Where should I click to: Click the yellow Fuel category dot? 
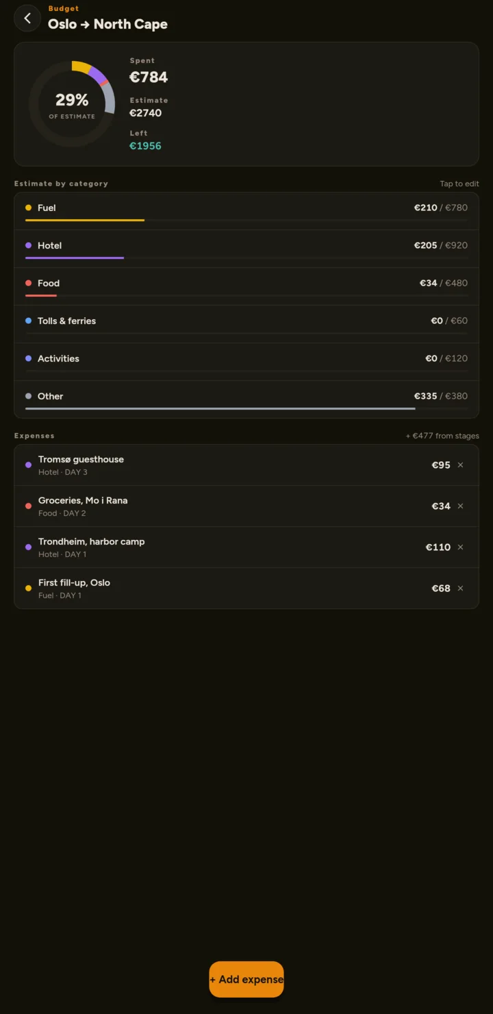[x=28, y=208]
